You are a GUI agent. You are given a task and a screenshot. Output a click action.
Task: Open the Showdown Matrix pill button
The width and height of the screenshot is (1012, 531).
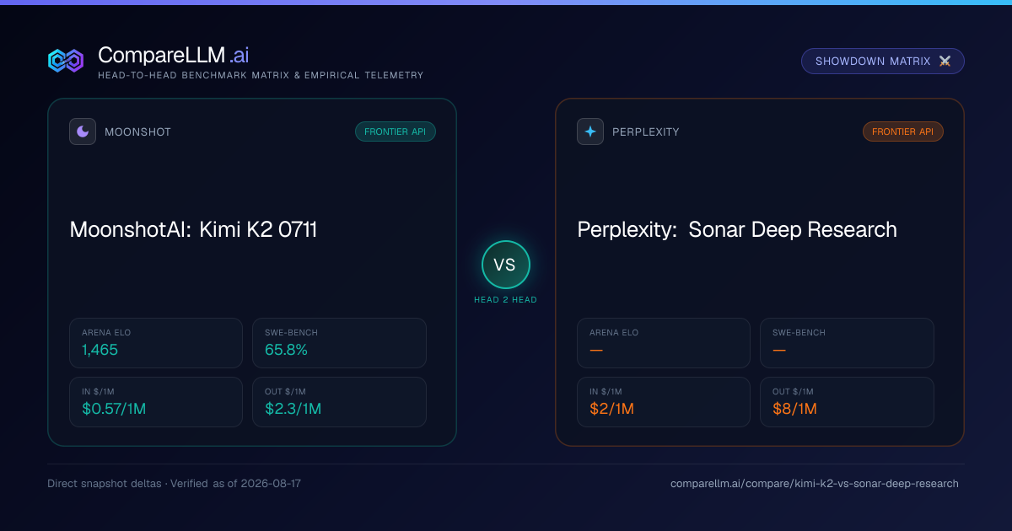[x=883, y=62]
